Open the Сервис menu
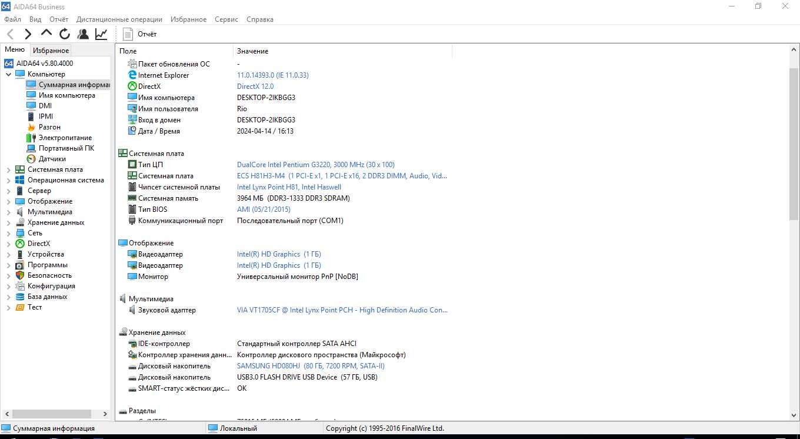This screenshot has height=439, width=800. (x=226, y=19)
